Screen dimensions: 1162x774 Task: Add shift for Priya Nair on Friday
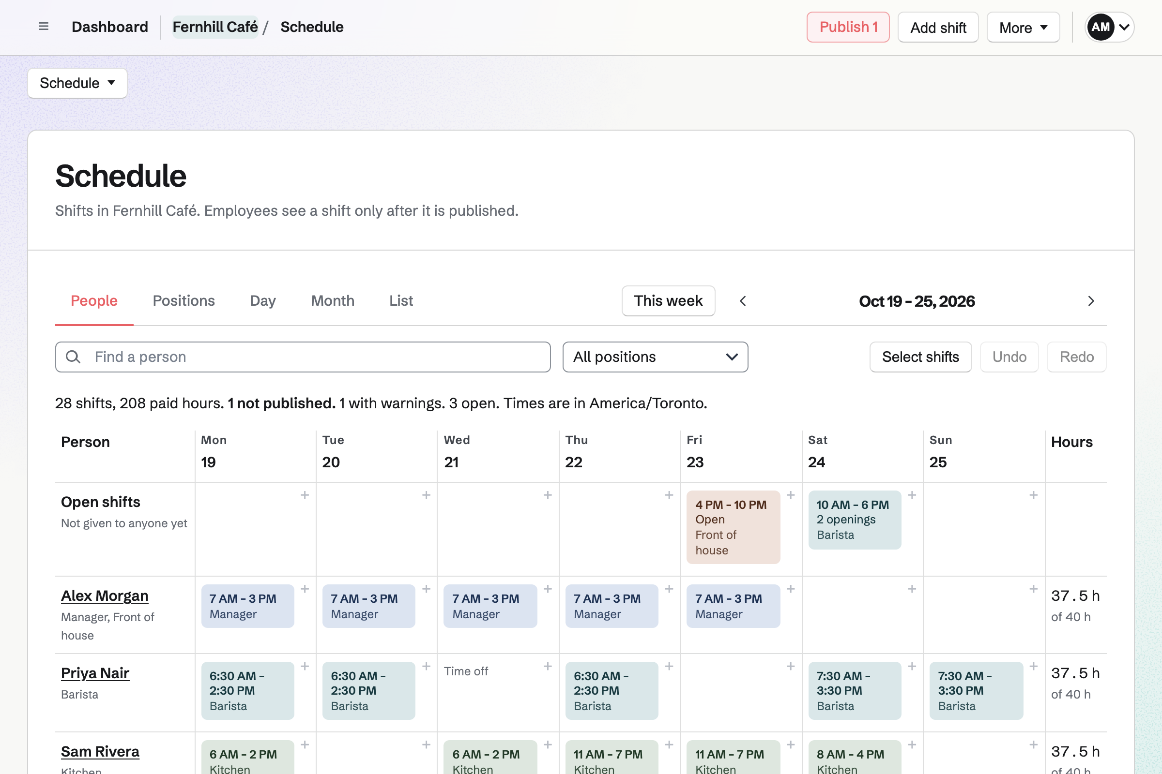click(x=791, y=667)
